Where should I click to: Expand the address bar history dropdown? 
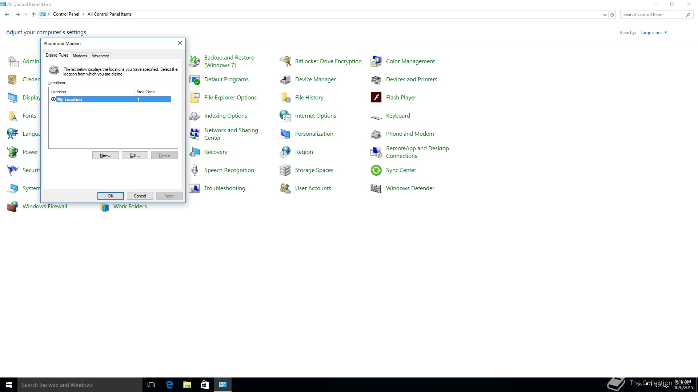tap(605, 15)
